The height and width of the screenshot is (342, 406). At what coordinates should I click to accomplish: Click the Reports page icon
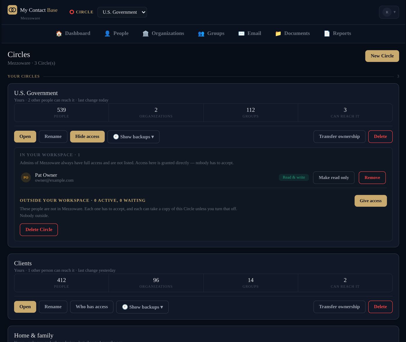[x=327, y=34]
